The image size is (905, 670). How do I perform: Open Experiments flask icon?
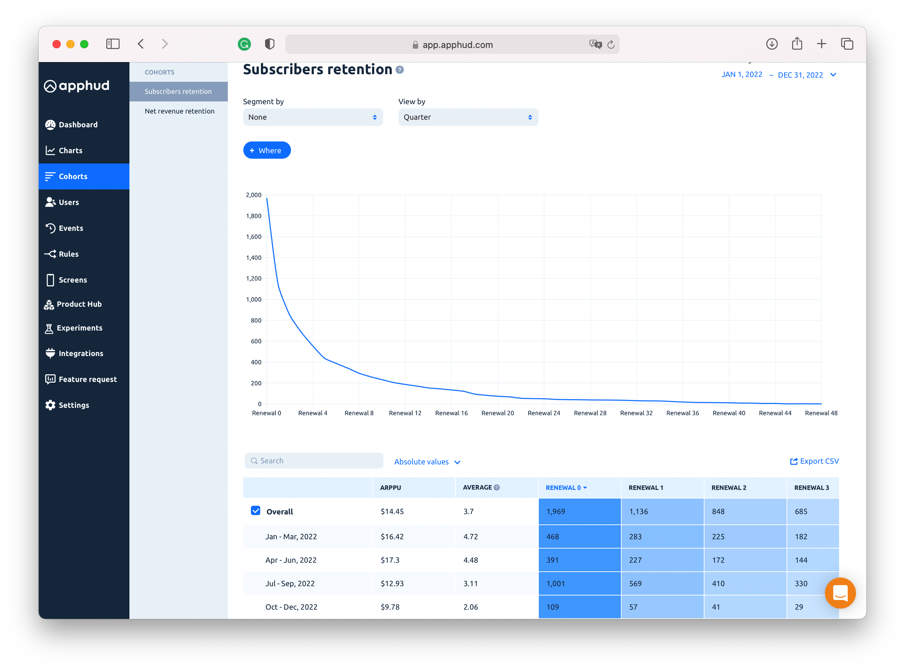tap(49, 328)
